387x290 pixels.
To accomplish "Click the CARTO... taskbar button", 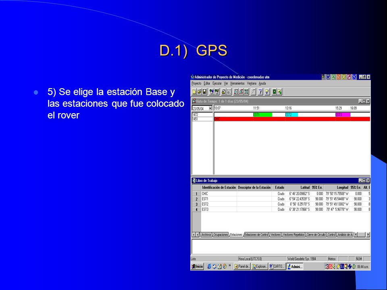I will pos(277,266).
